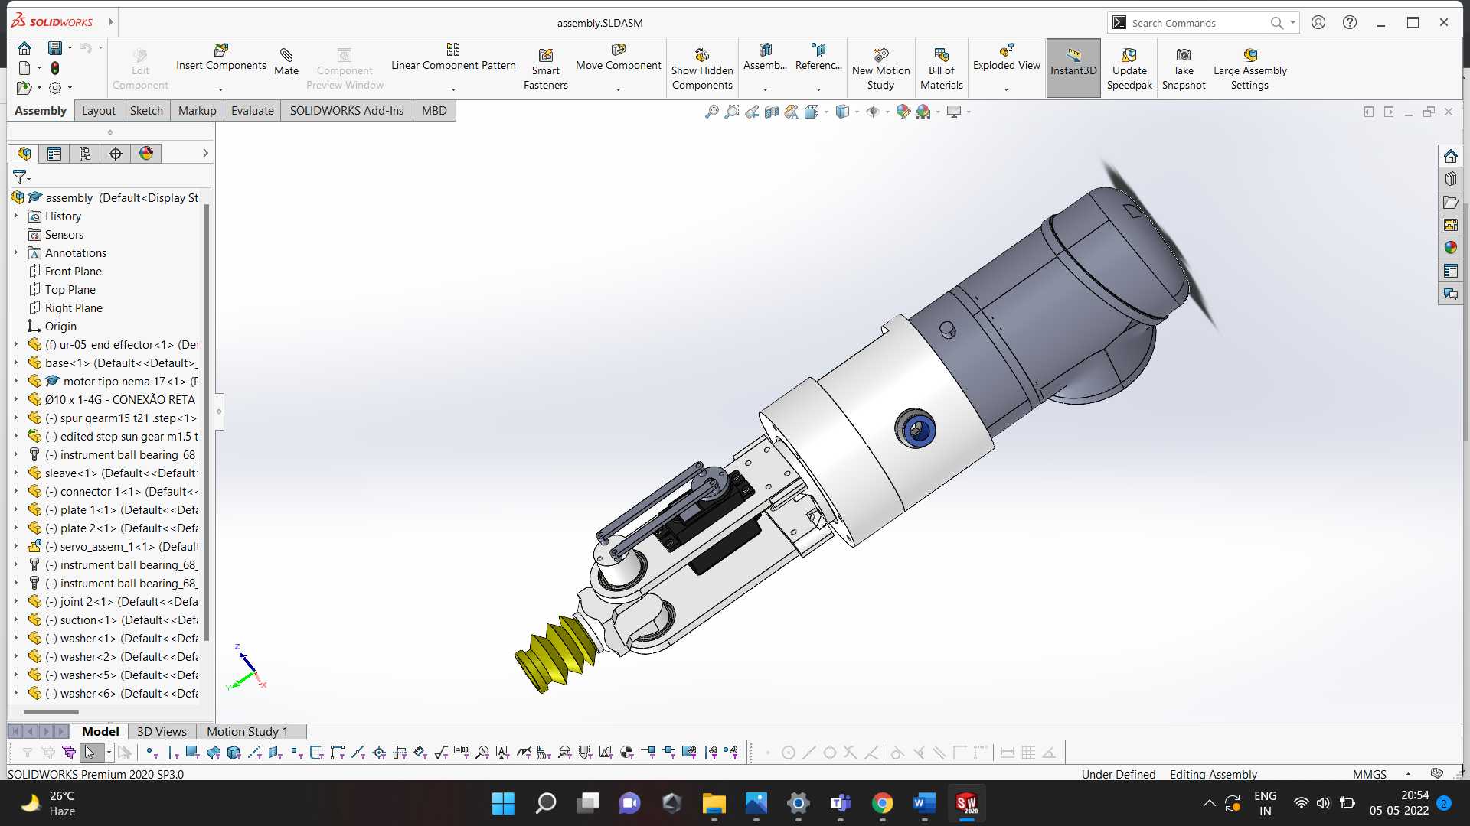
Task: Open Google Chrome from the taskbar
Action: [882, 803]
